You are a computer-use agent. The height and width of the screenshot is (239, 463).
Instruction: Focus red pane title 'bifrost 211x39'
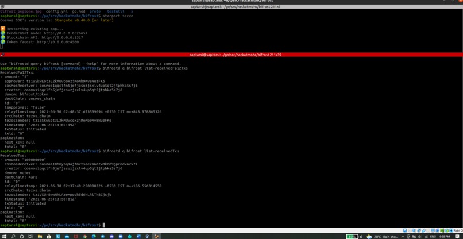pos(236,55)
